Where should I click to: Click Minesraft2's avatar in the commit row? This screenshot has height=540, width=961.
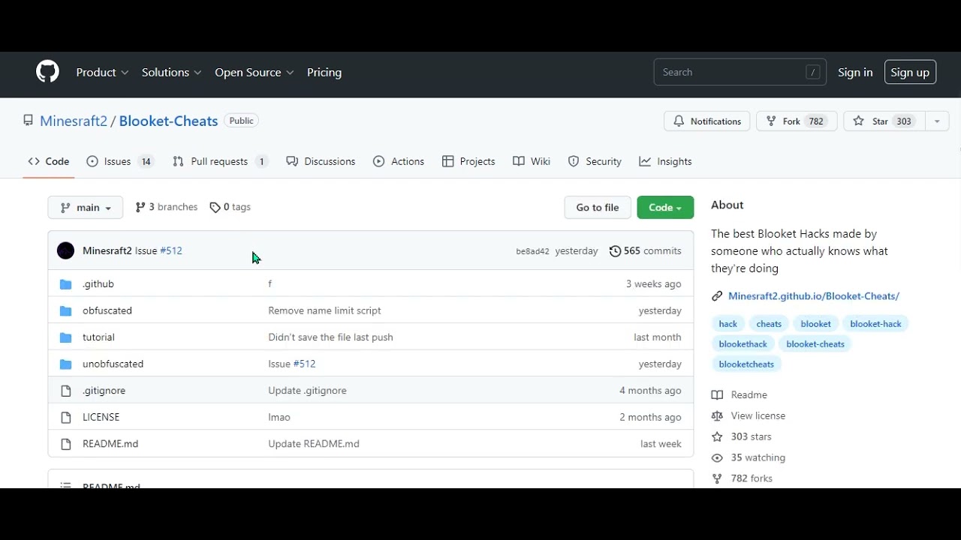pyautogui.click(x=65, y=250)
